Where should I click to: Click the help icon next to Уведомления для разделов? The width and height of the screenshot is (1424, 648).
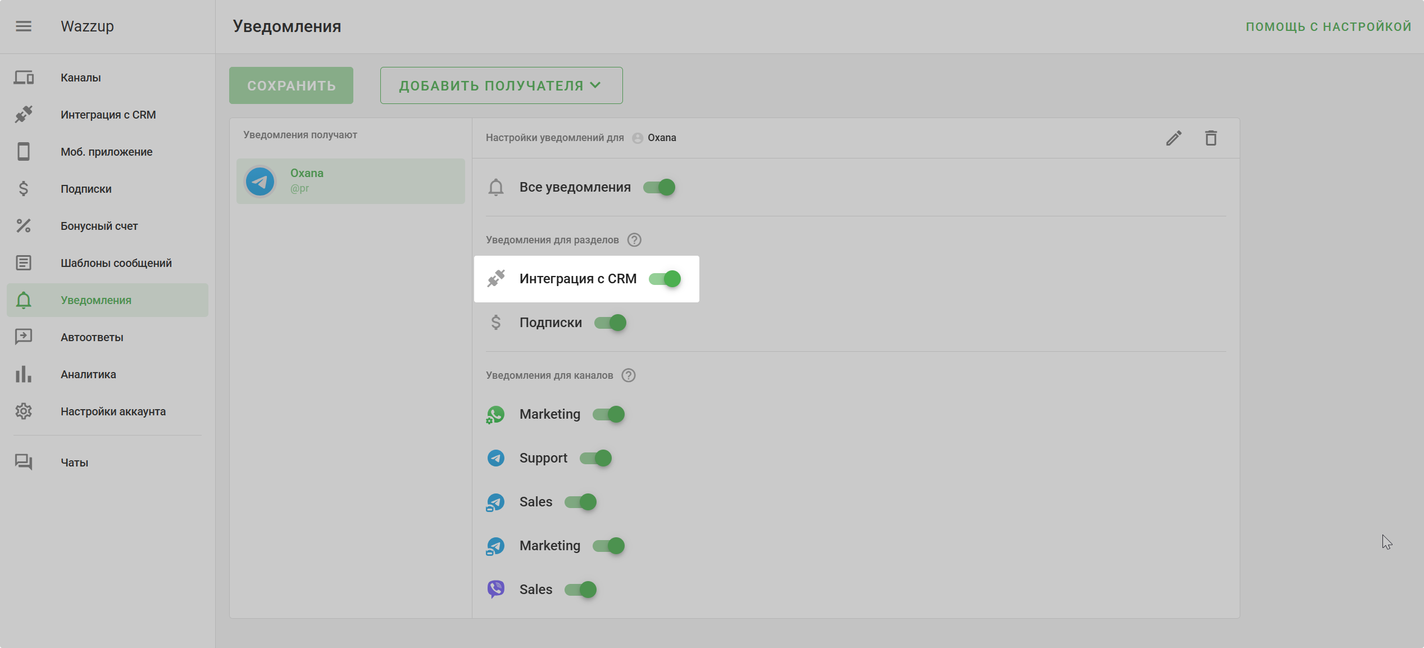(x=634, y=240)
